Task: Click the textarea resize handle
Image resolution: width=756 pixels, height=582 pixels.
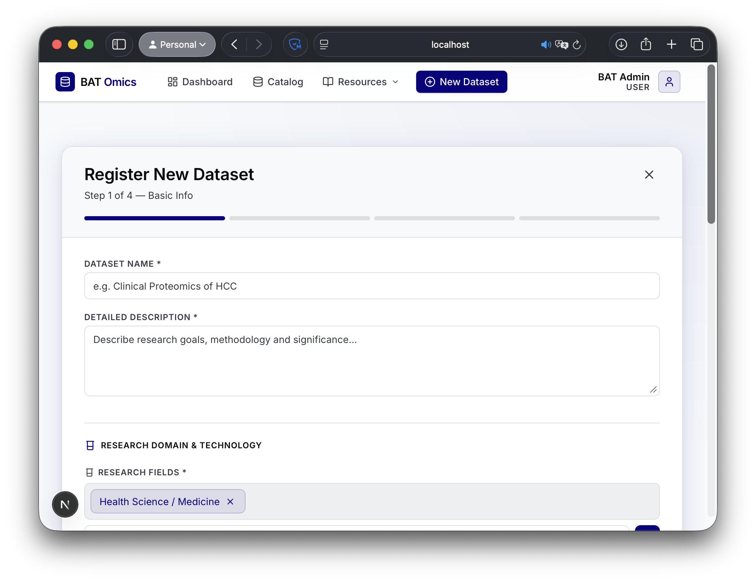Action: tap(653, 390)
